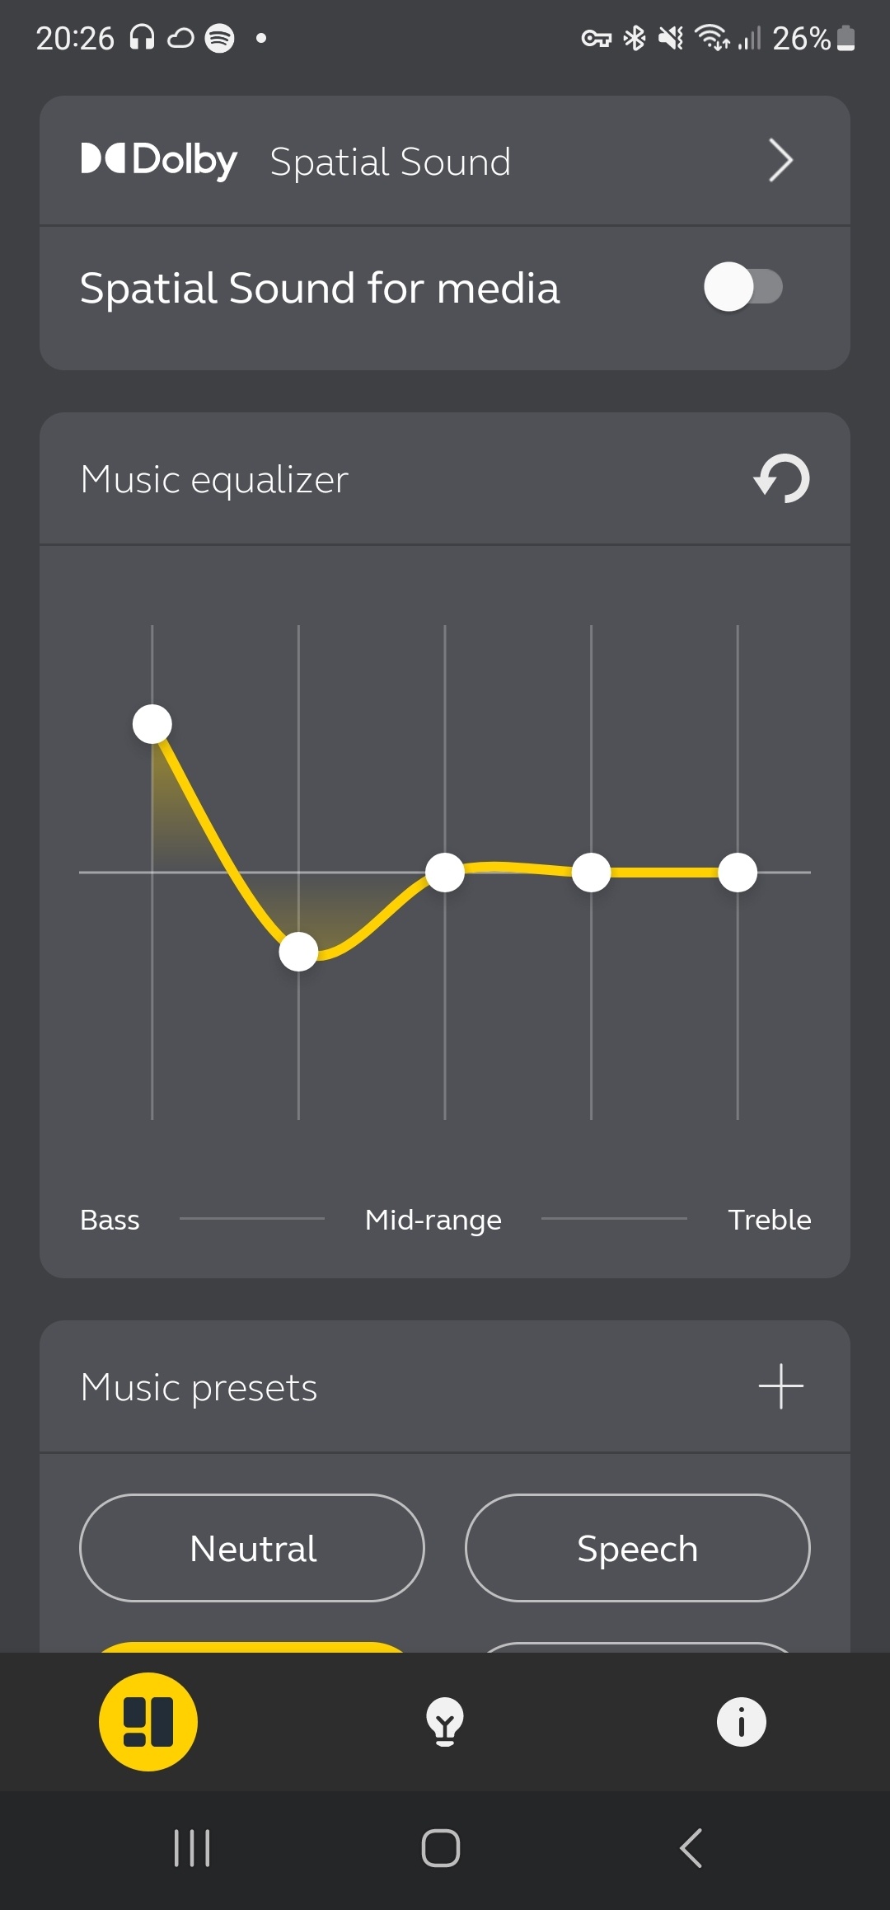Open the info tab

click(741, 1722)
